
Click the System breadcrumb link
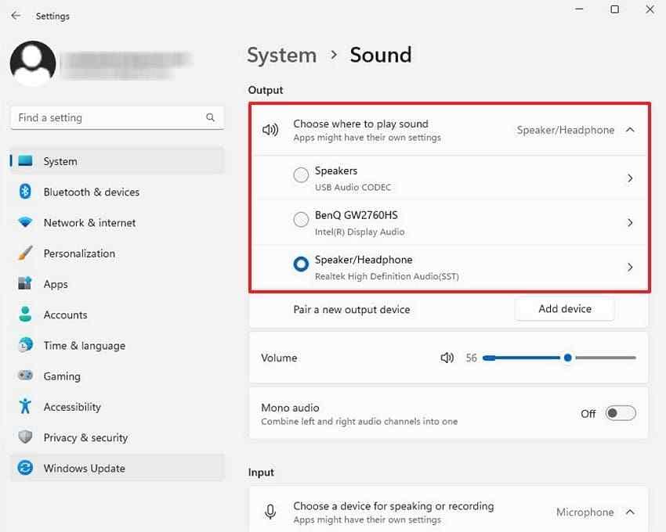point(281,56)
